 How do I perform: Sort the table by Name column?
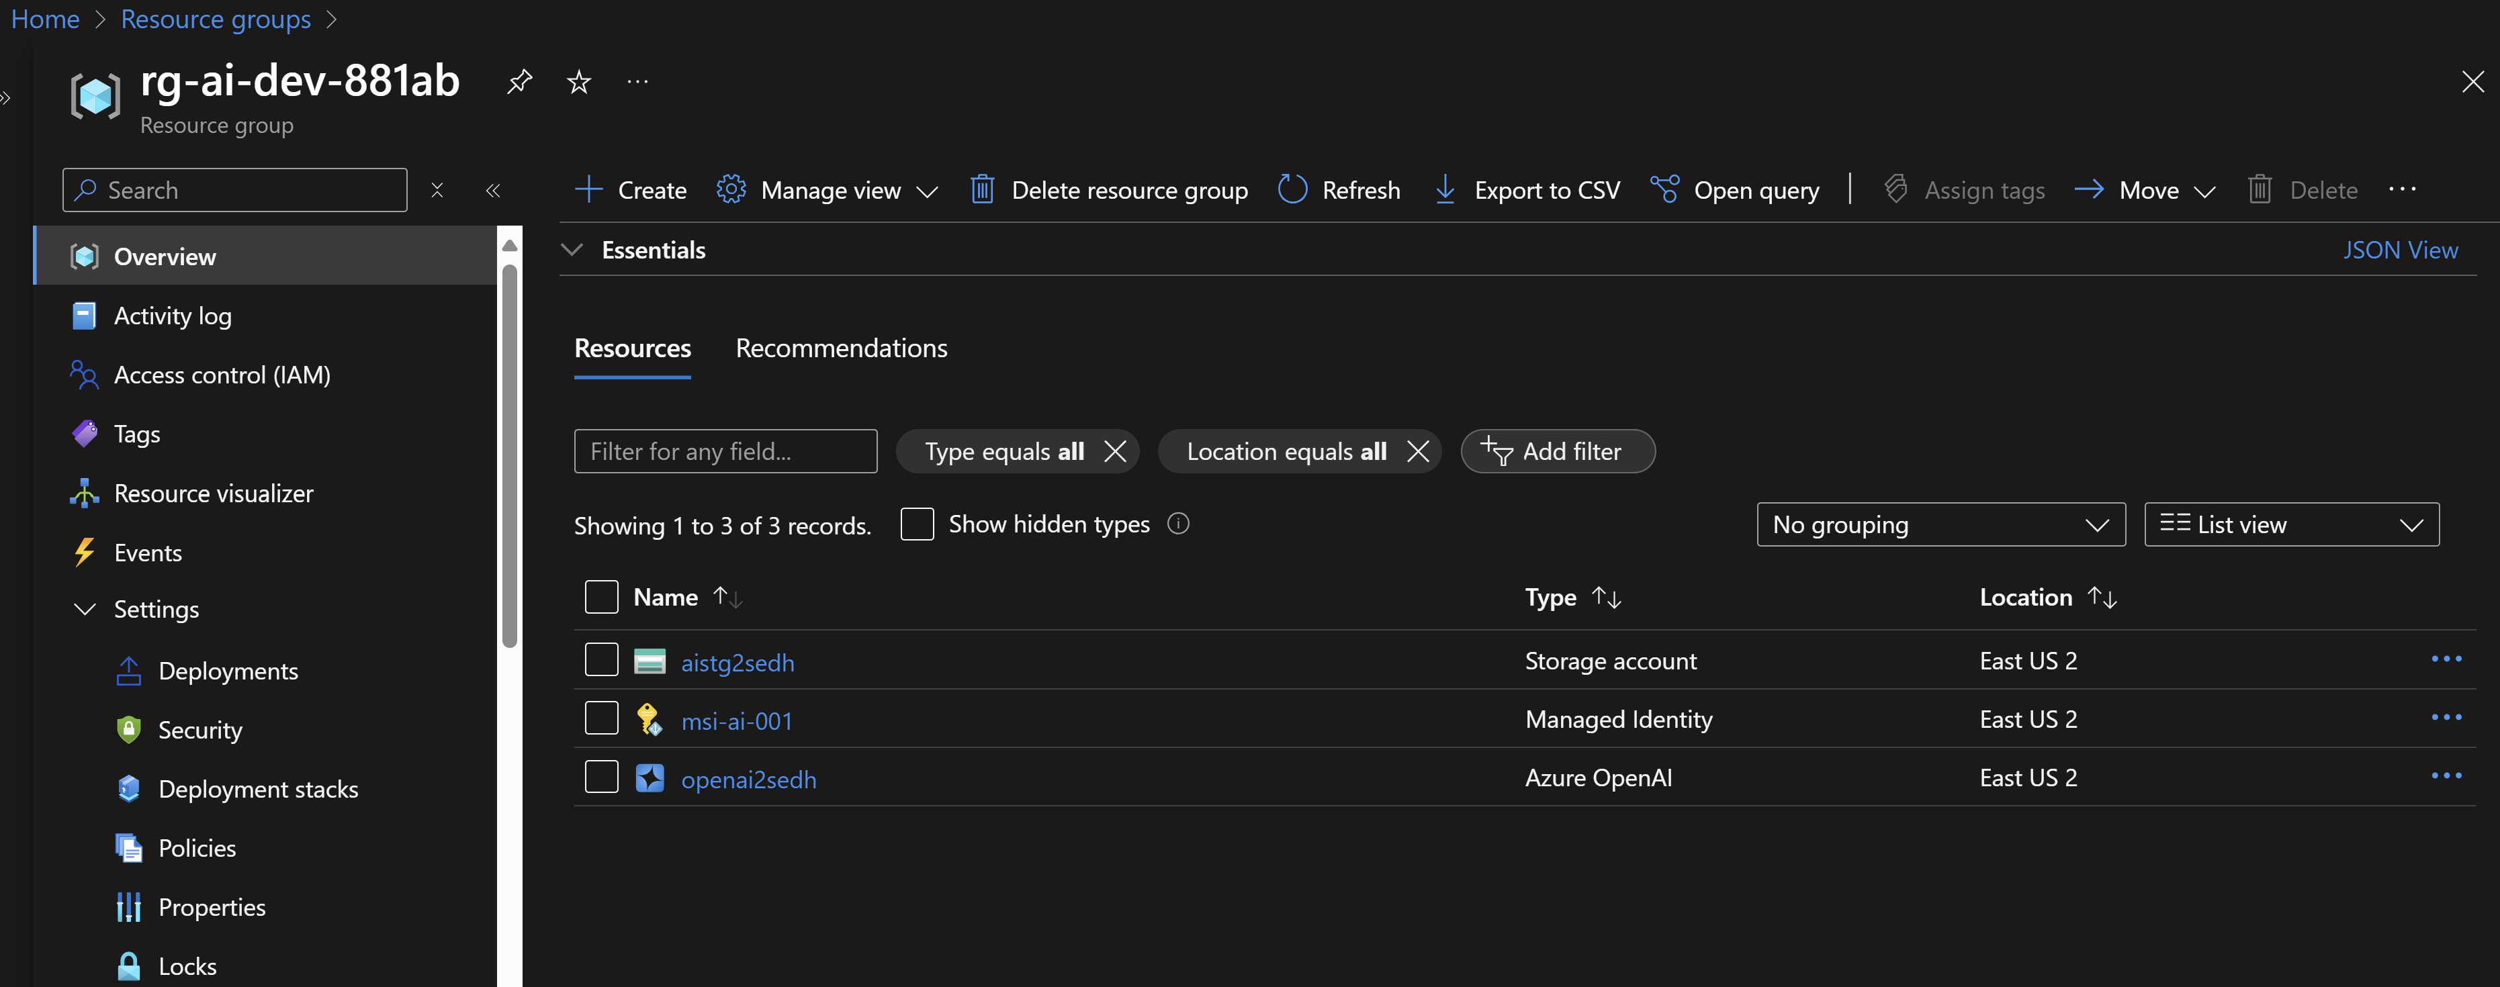pos(687,597)
